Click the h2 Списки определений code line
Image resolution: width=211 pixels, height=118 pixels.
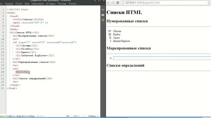point(33,79)
